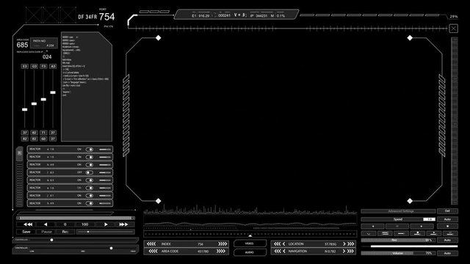Click the triple-right chevrons on LOCATION row
Viewport: 470px width, 264px height.
350,244
